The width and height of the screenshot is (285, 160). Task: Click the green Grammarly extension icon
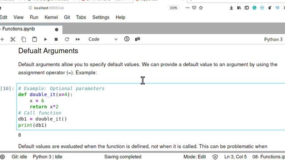point(254,8)
